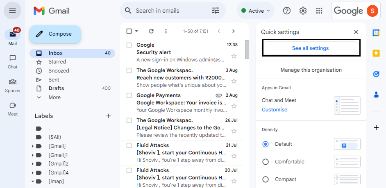Select the Fluid Attacks 21 Jul checkbox
The width and height of the screenshot is (386, 188).
[x=129, y=145]
